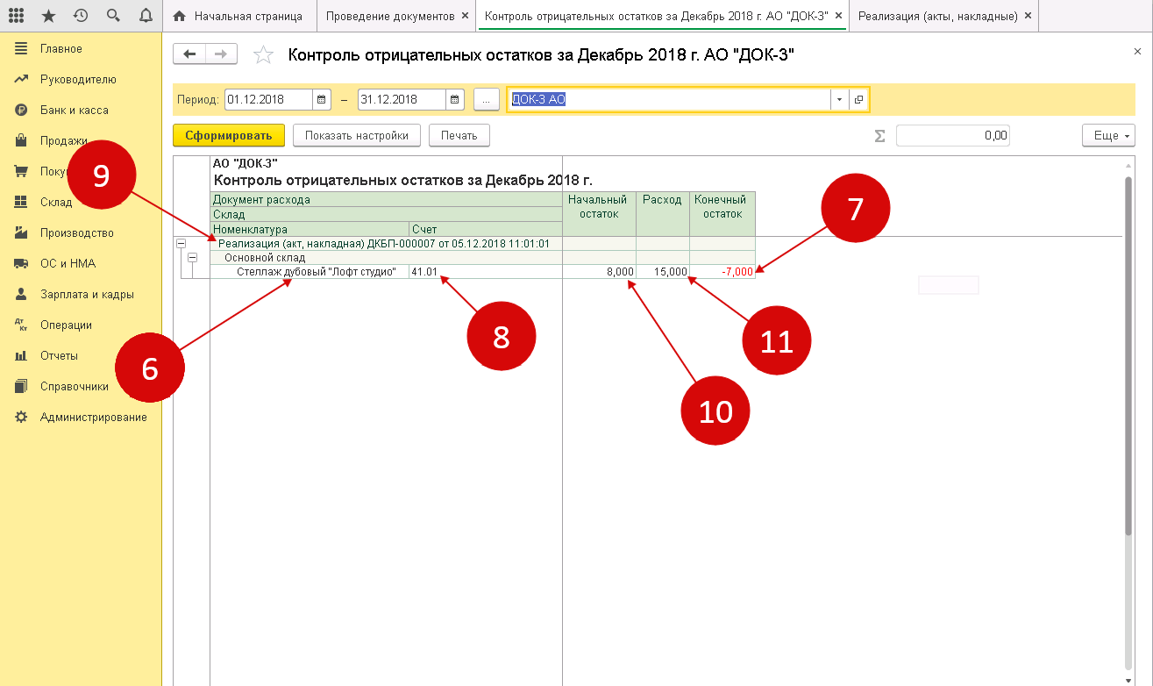The height and width of the screenshot is (686, 1153).
Task: Expand the organization dropdown list
Action: click(839, 100)
